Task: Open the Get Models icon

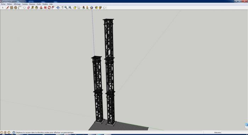Action: pyautogui.click(x=96, y=7)
